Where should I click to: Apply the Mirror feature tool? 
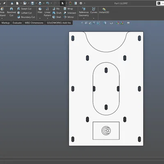tap(69, 17)
